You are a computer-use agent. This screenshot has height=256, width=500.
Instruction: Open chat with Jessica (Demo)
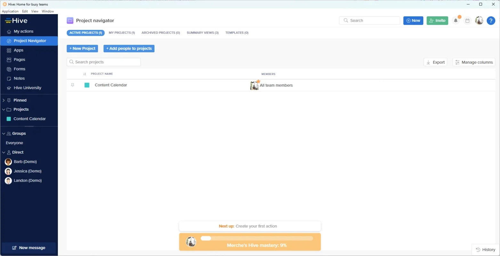27,171
